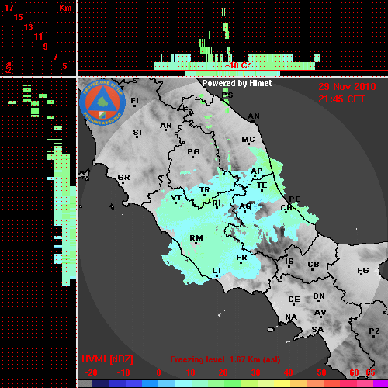
Task: Click the Protezione Civile Abruzzo logo
Action: coord(102,103)
